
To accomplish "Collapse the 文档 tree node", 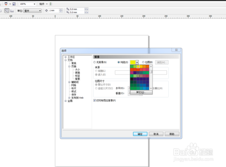I will 66,60.
